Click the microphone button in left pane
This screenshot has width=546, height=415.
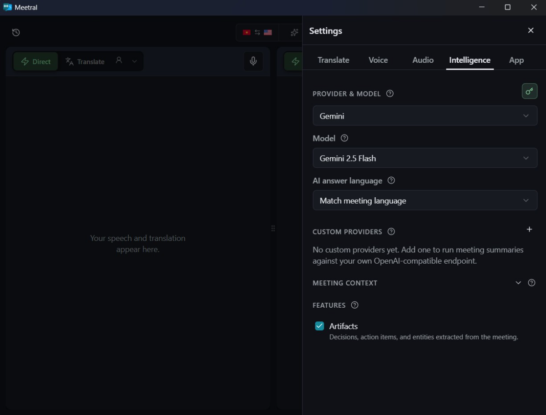[253, 61]
